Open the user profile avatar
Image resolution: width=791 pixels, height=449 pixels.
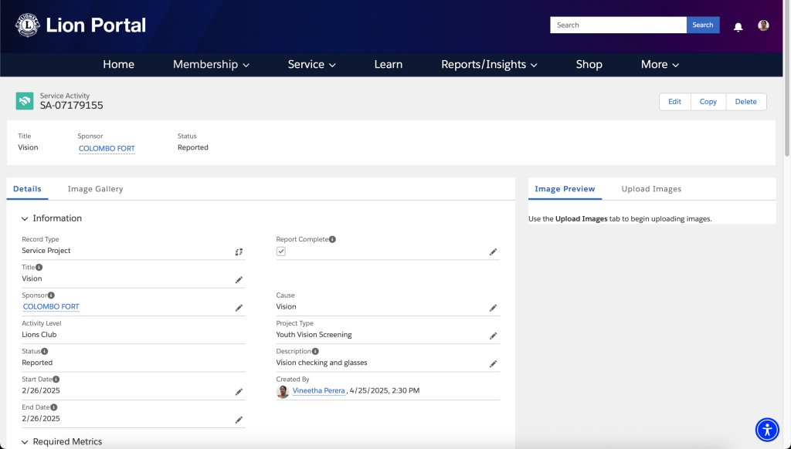(x=763, y=25)
